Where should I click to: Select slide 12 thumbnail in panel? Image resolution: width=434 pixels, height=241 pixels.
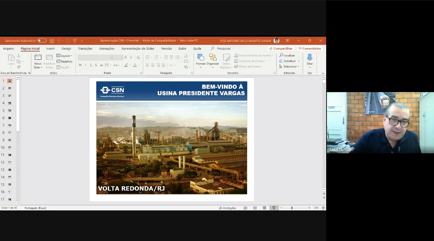tap(10, 162)
